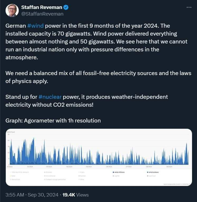Image resolution: width=197 pixels, height=202 pixels.
Task: Click the blue verified badge
Action: [x=66, y=8]
